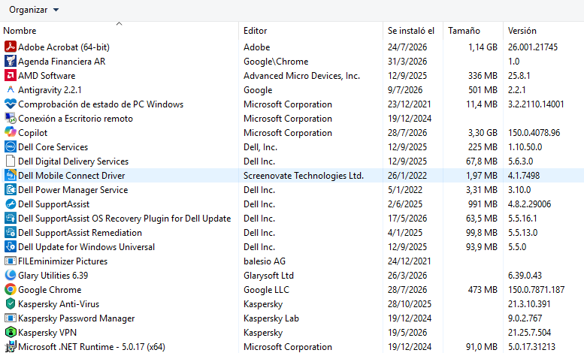Click the Dell Mobile Connect Driver icon

(11, 176)
